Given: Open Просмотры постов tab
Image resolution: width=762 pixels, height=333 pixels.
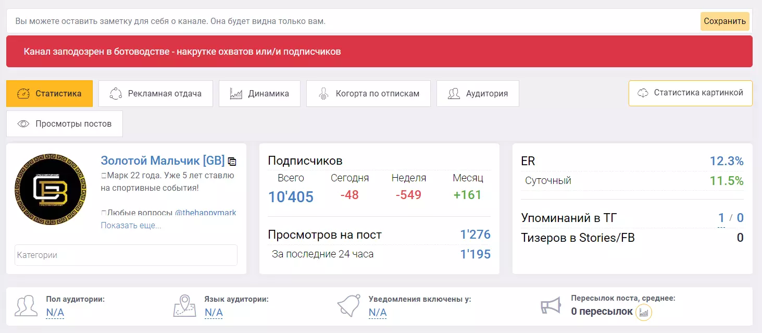Looking at the screenshot, I should (65, 124).
